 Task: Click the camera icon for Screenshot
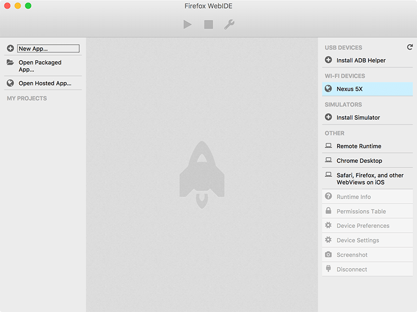tap(328, 254)
